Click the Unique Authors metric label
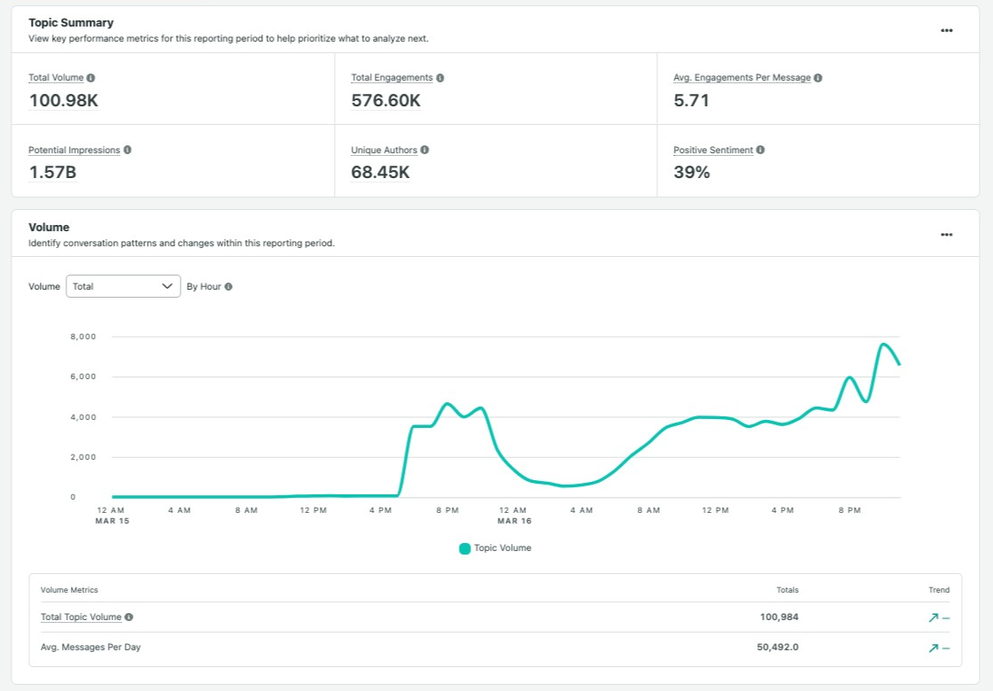Screen dimensions: 993x691 pos(384,151)
